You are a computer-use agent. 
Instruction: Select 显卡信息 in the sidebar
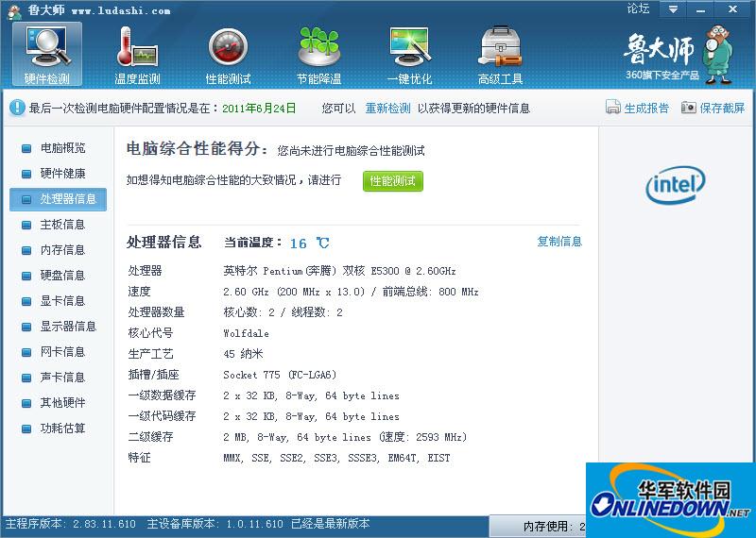[62, 301]
